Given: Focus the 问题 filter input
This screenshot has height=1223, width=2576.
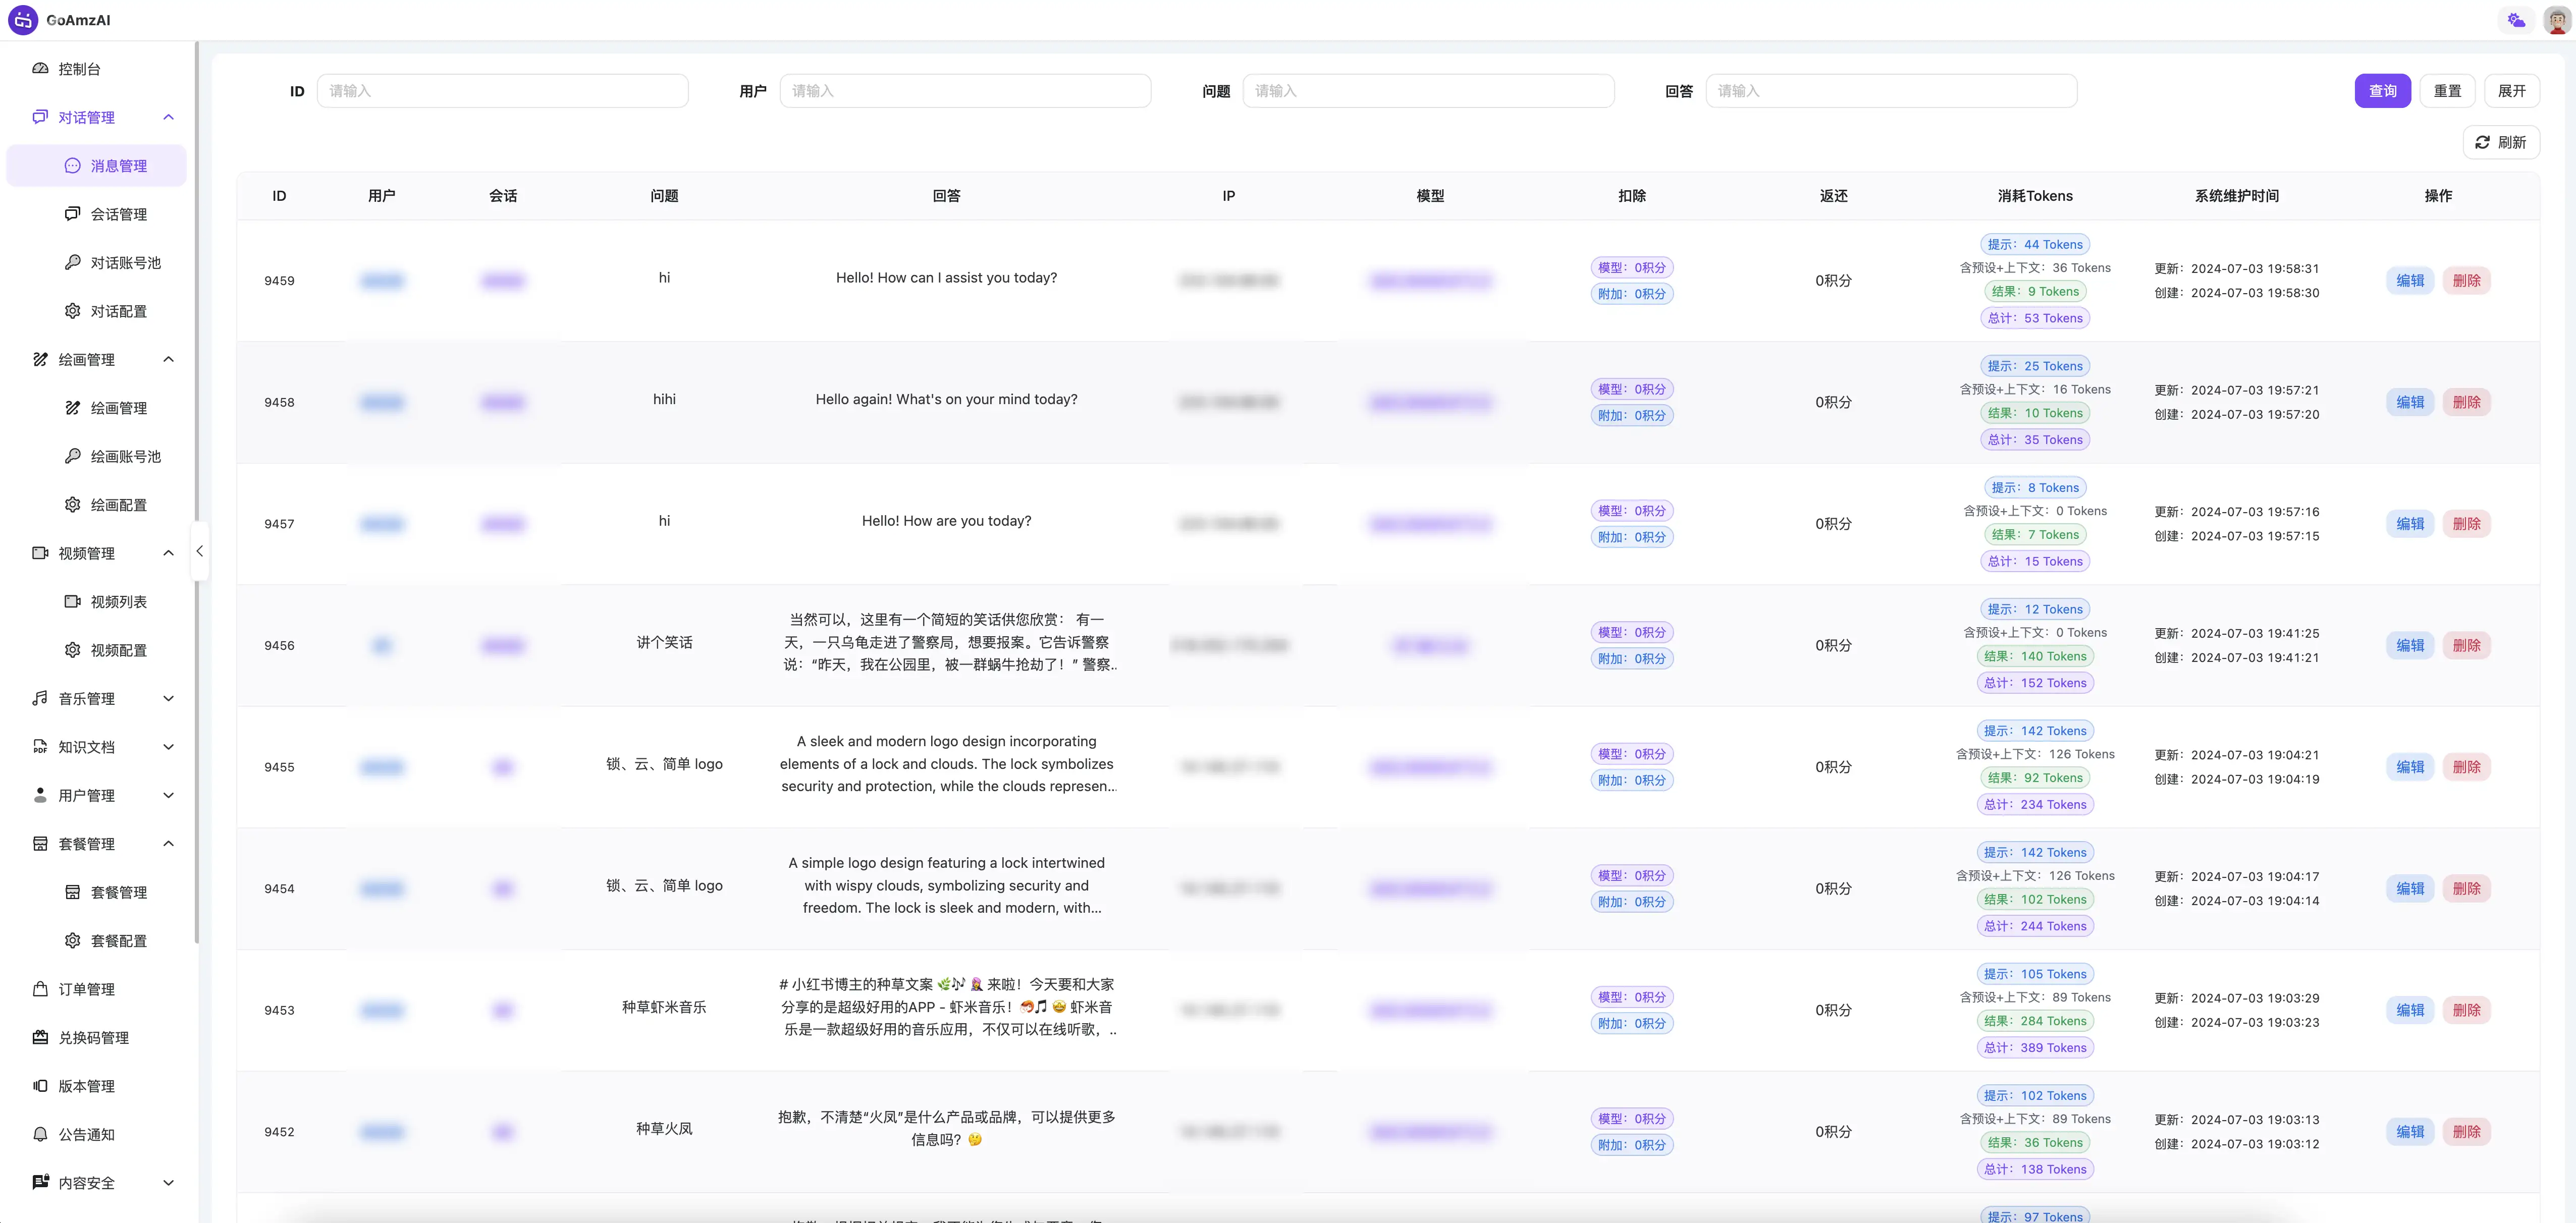Looking at the screenshot, I should [x=1428, y=91].
